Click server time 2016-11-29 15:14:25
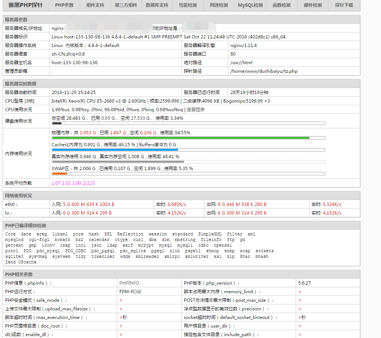Screen dimensions: 381x338 click(x=74, y=93)
